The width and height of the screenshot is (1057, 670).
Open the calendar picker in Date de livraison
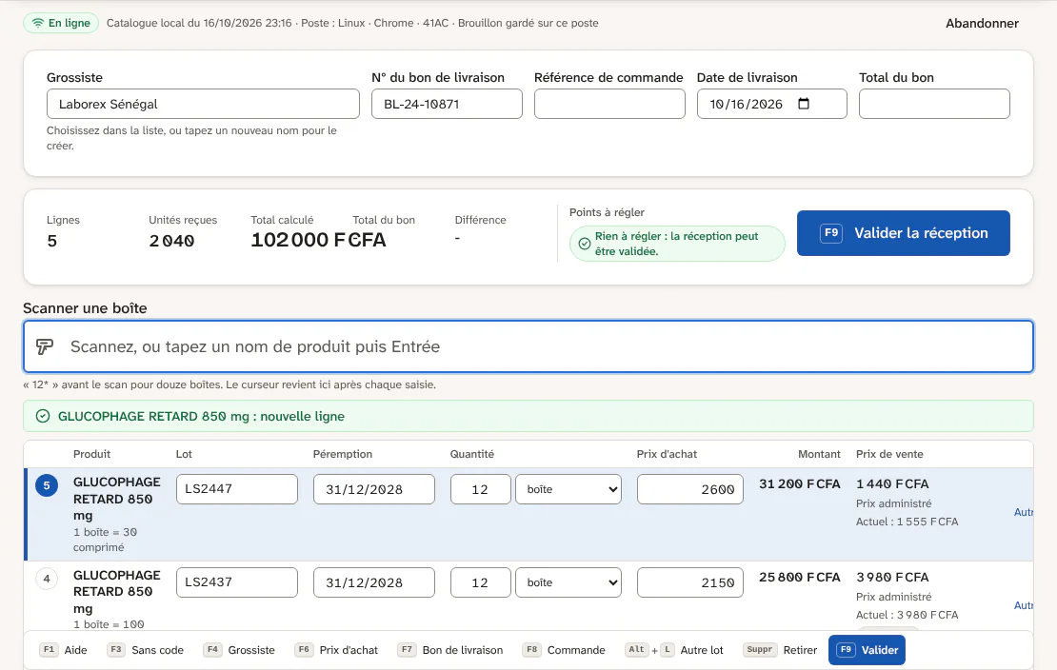pos(804,104)
